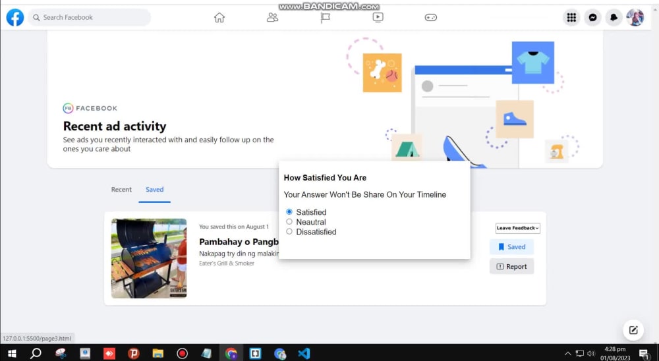659x361 pixels.
Task: Open the Home feed icon
Action: tap(219, 17)
